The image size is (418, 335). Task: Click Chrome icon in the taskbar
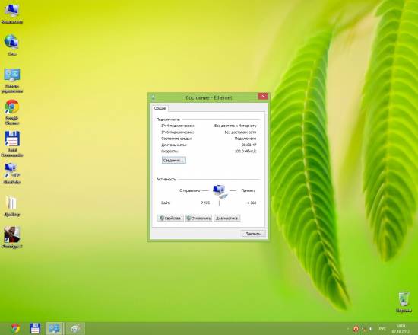point(16,328)
